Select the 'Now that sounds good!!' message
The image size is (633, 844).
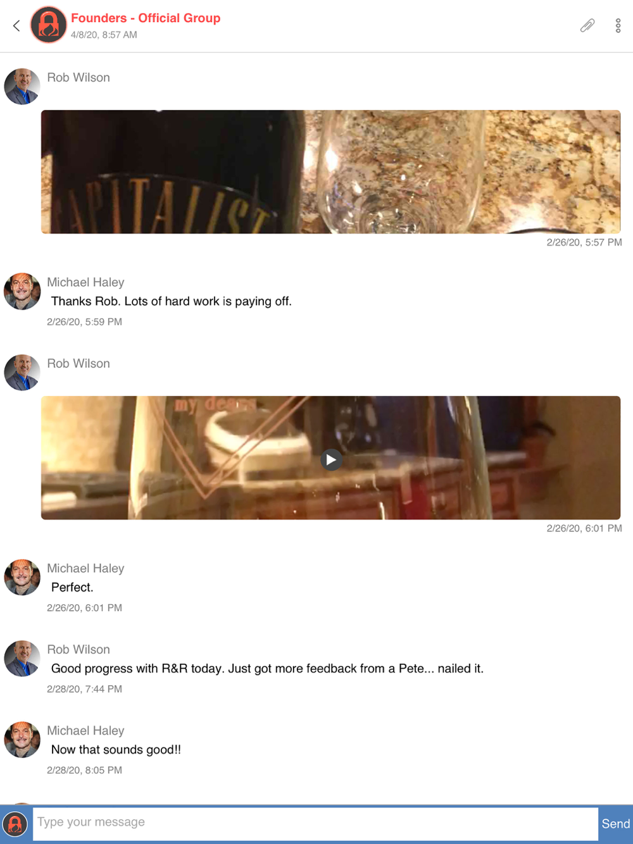[116, 750]
